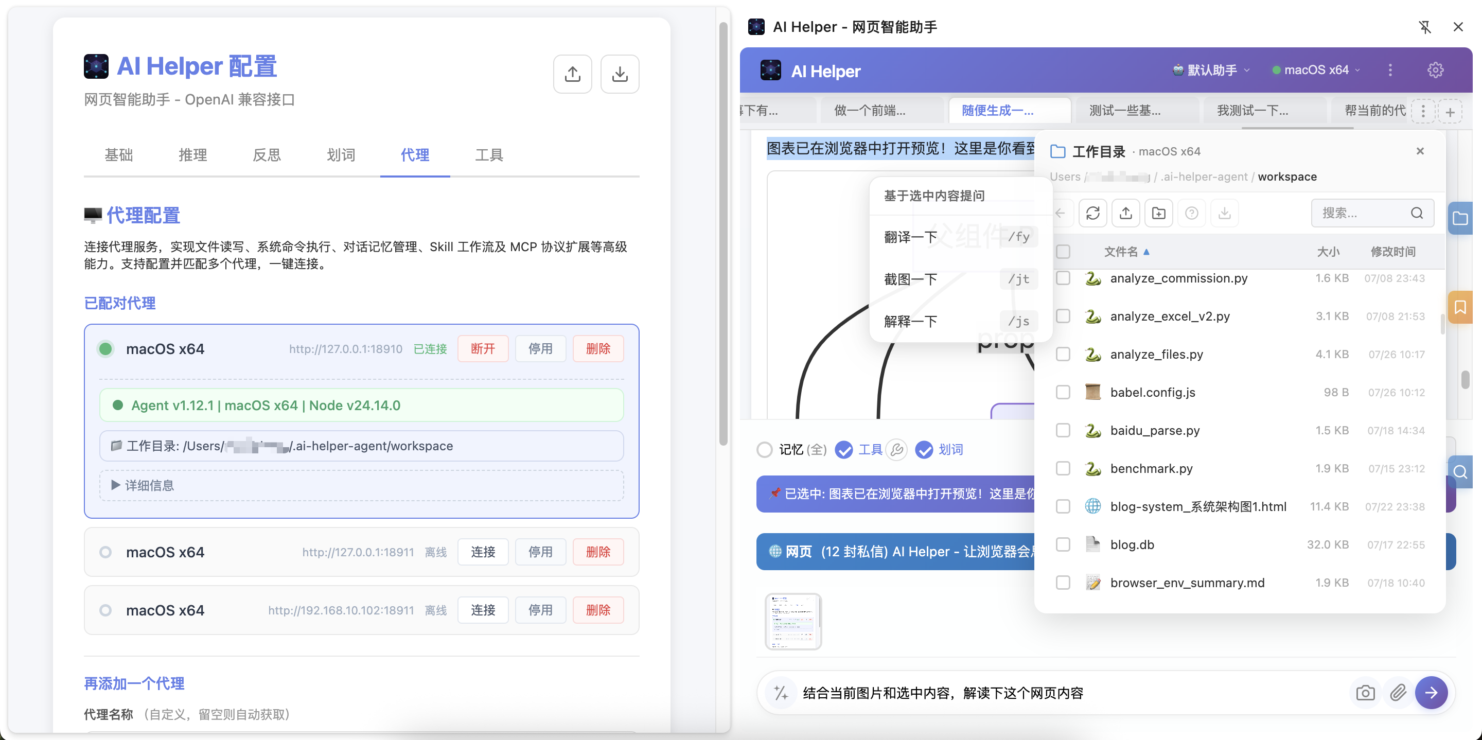
Task: Open the 默认助手 assistant dropdown
Action: tap(1212, 70)
